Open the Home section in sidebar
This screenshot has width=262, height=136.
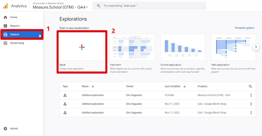14,17
